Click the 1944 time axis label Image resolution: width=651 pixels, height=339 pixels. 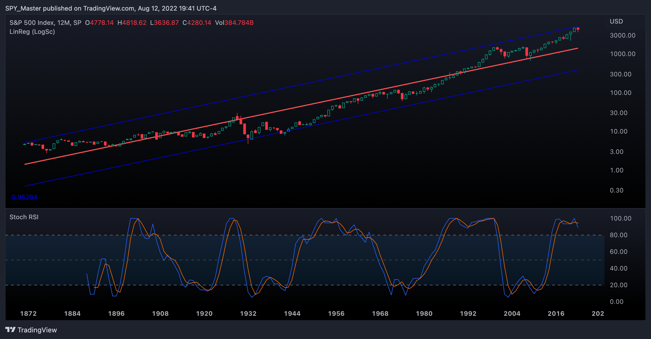point(292,314)
